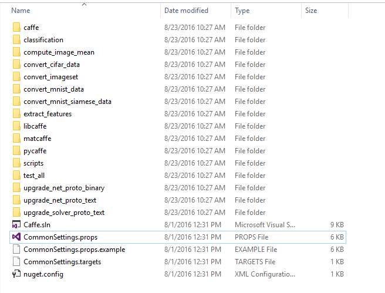The height and width of the screenshot is (293, 385).
Task: Click the convert_mnist_siamese_data folder icon
Action: pyautogui.click(x=16, y=101)
